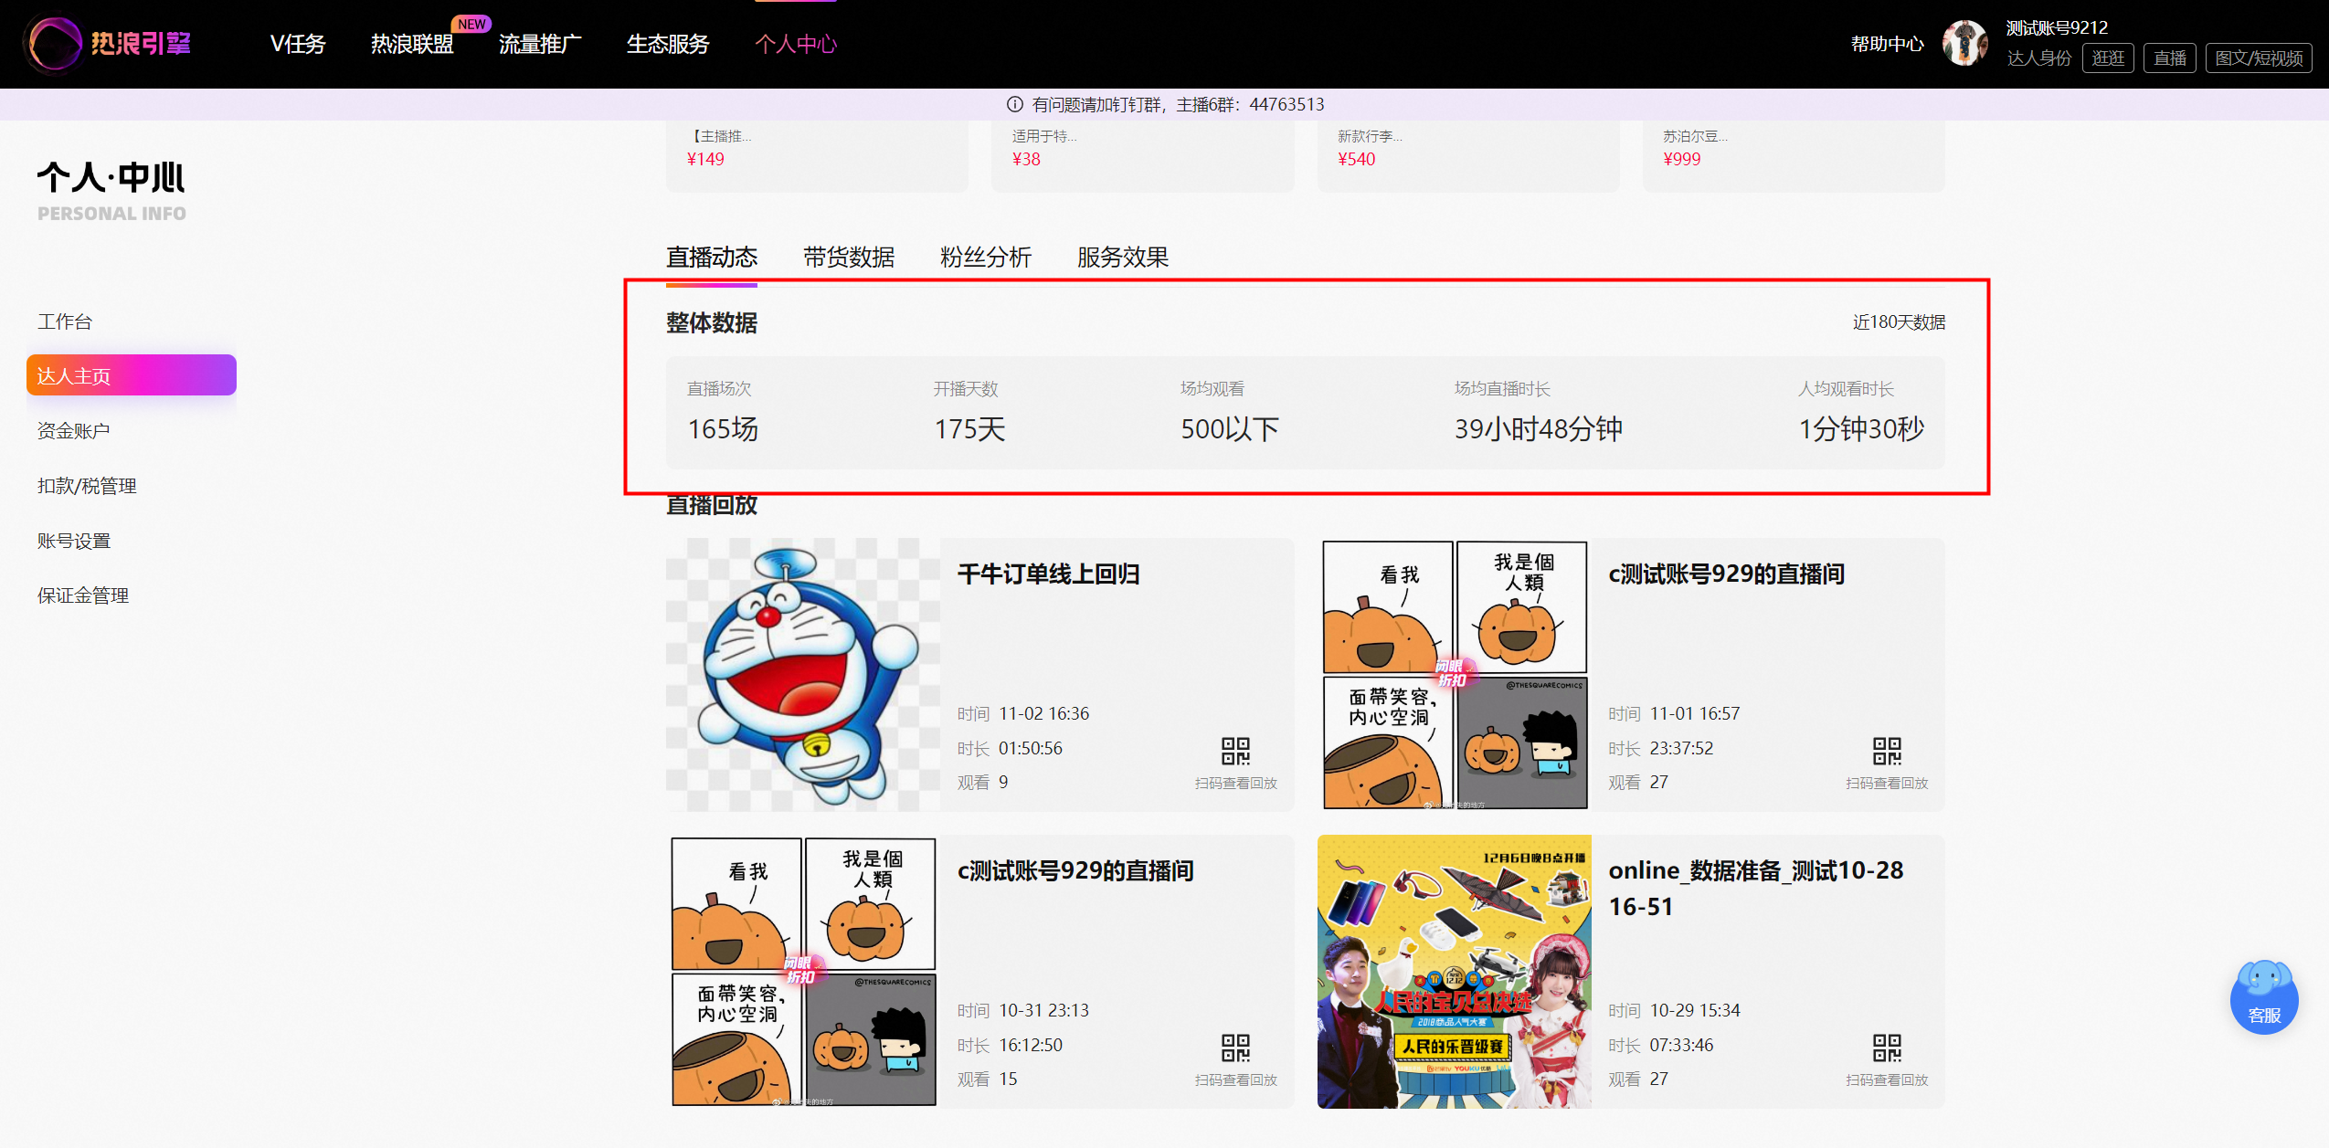
Task: Open the 客服 customer service mascot icon
Action: pyautogui.click(x=2264, y=996)
